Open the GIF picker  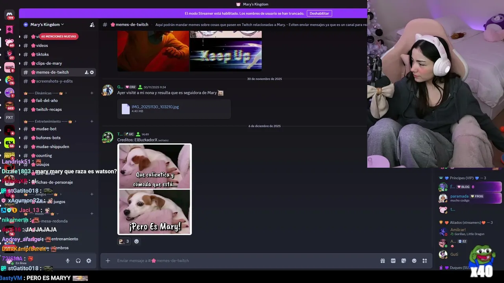(393, 261)
